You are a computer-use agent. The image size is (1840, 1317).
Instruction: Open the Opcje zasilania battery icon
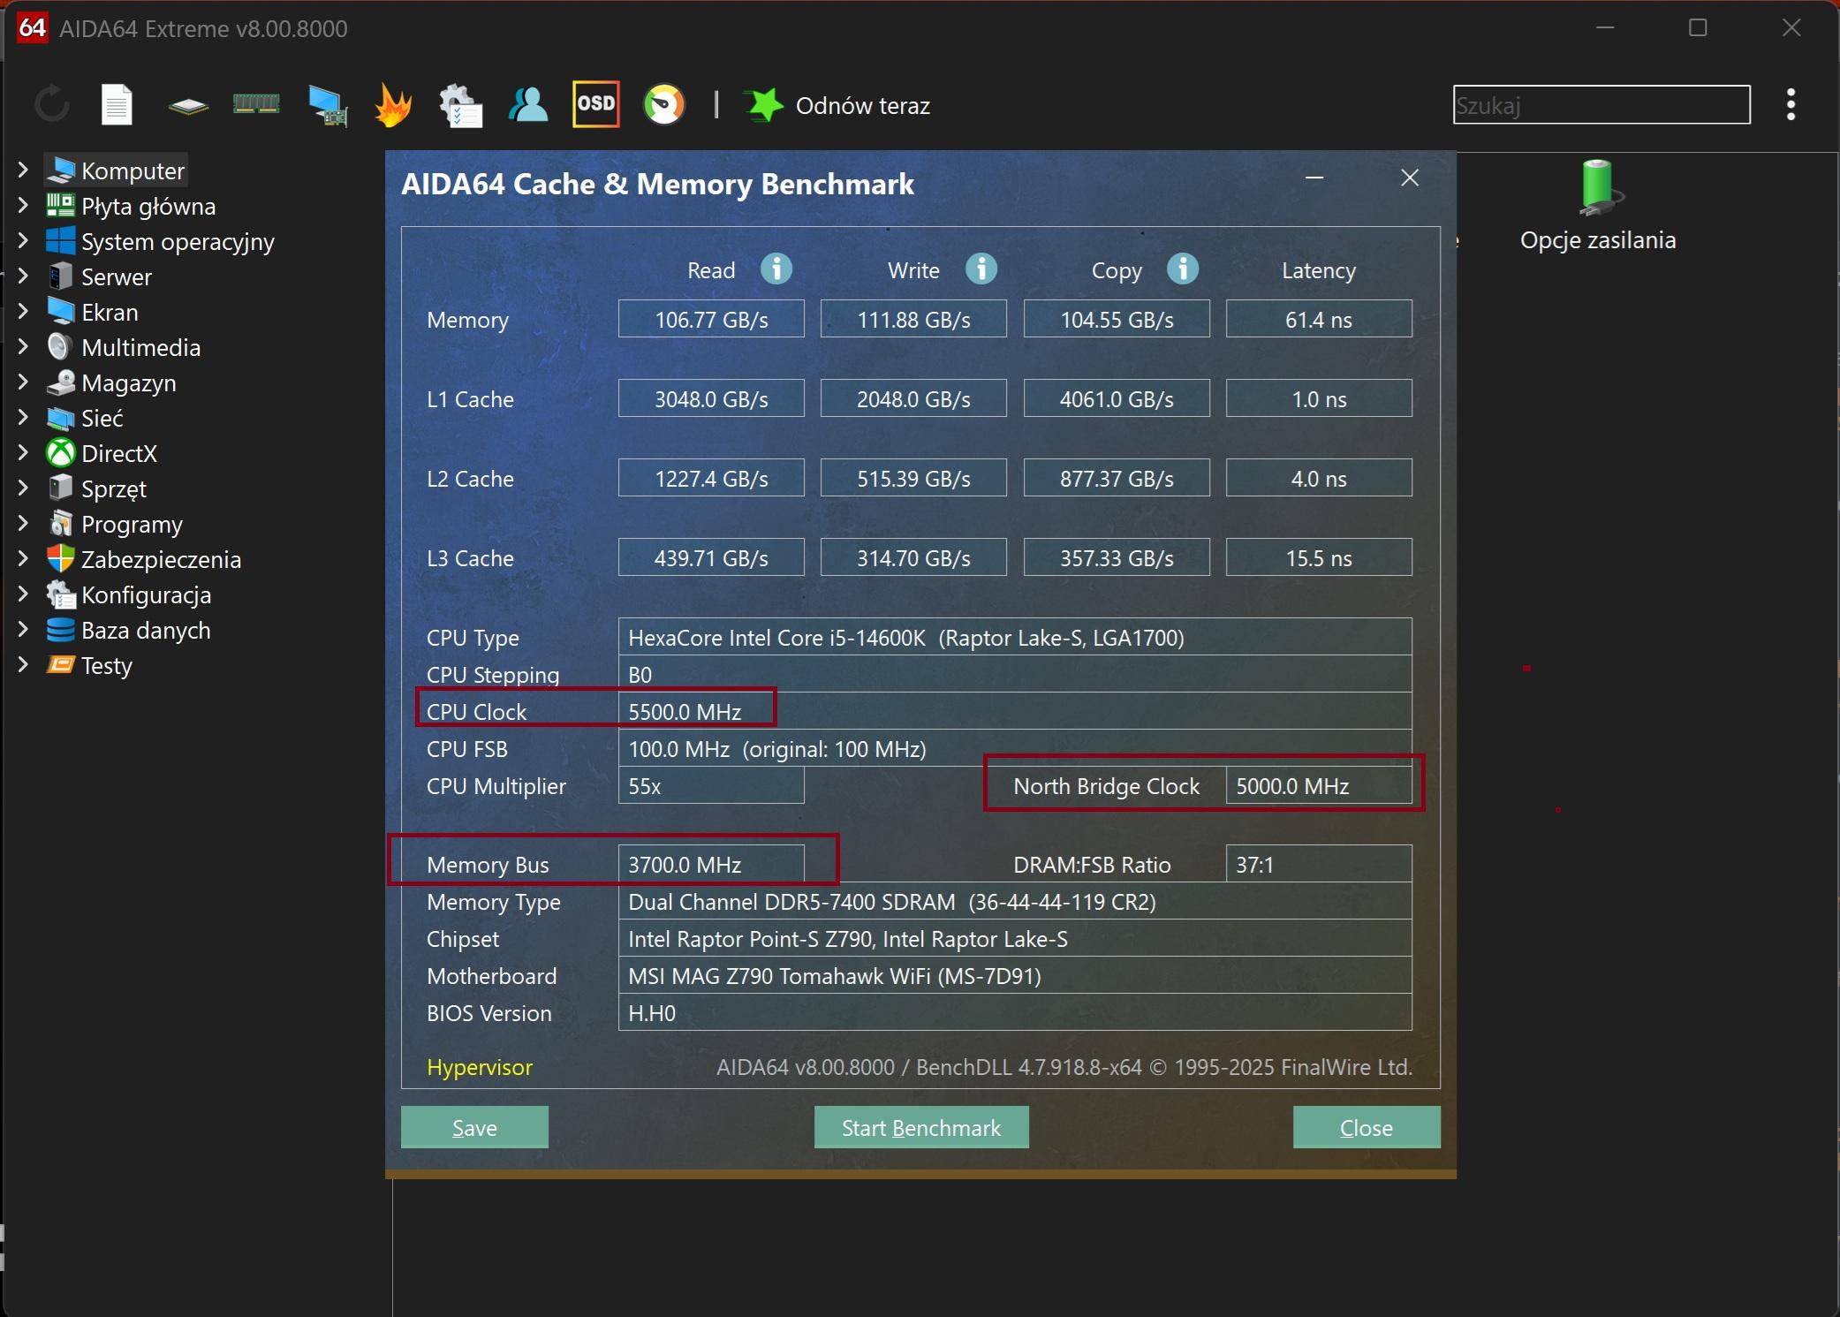pos(1597,187)
